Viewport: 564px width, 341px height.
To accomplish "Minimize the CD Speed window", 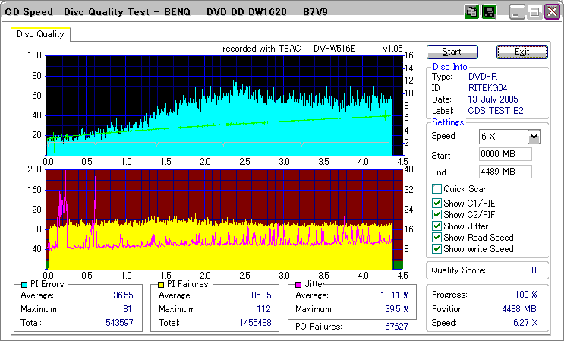I will pos(517,12).
